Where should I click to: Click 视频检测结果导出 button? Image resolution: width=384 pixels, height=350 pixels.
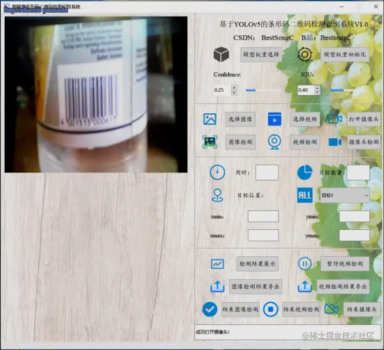[343, 287]
